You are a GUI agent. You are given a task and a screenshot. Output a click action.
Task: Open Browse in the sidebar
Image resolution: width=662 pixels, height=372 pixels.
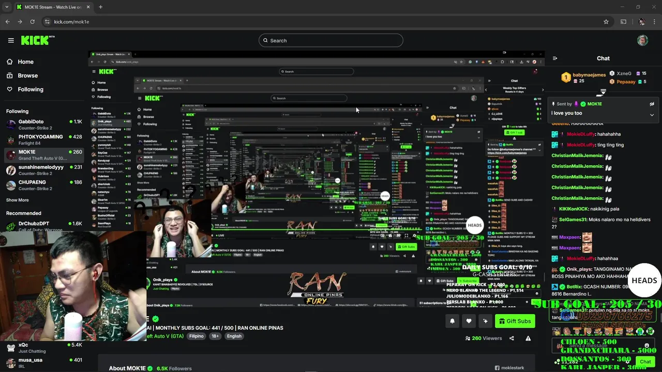tap(22, 75)
